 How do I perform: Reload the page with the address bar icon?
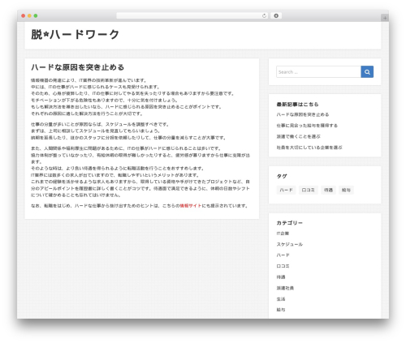click(264, 16)
